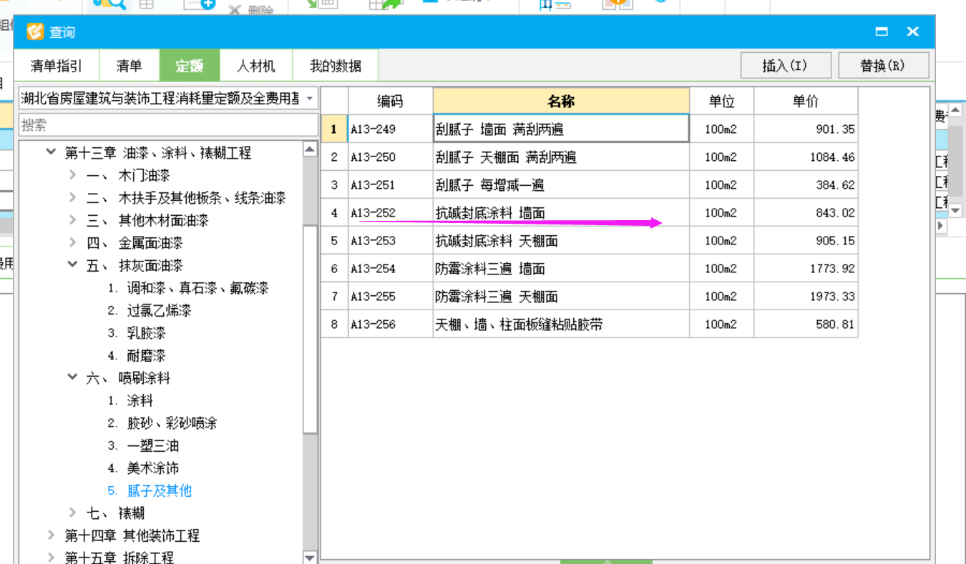Click the 单价 column header
The image size is (966, 564).
coord(806,102)
